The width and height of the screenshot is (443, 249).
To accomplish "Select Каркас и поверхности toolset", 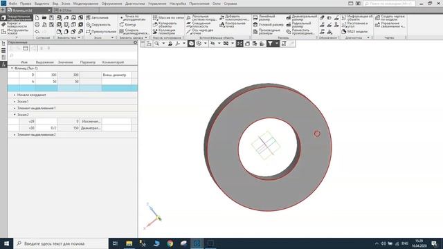I will pyautogui.click(x=17, y=25).
